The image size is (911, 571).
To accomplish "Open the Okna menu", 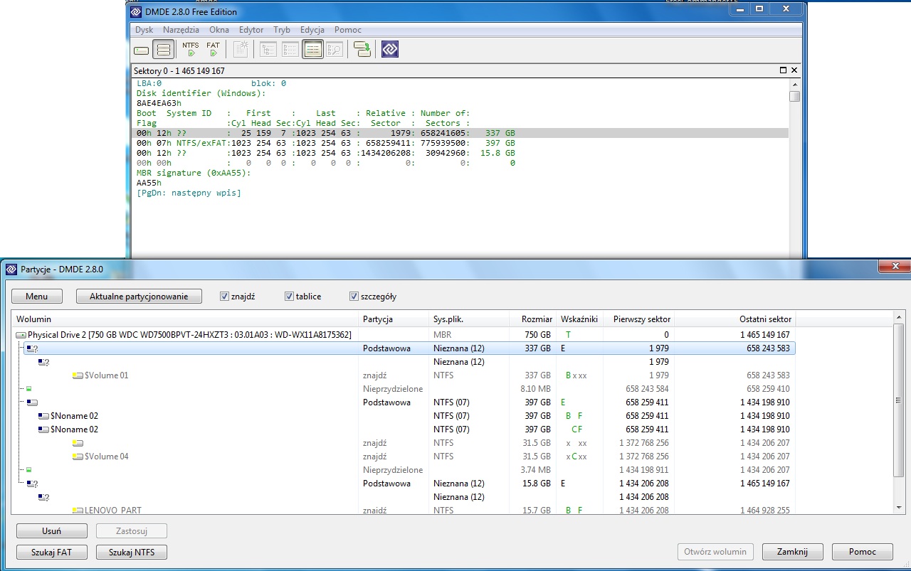I will pyautogui.click(x=219, y=30).
